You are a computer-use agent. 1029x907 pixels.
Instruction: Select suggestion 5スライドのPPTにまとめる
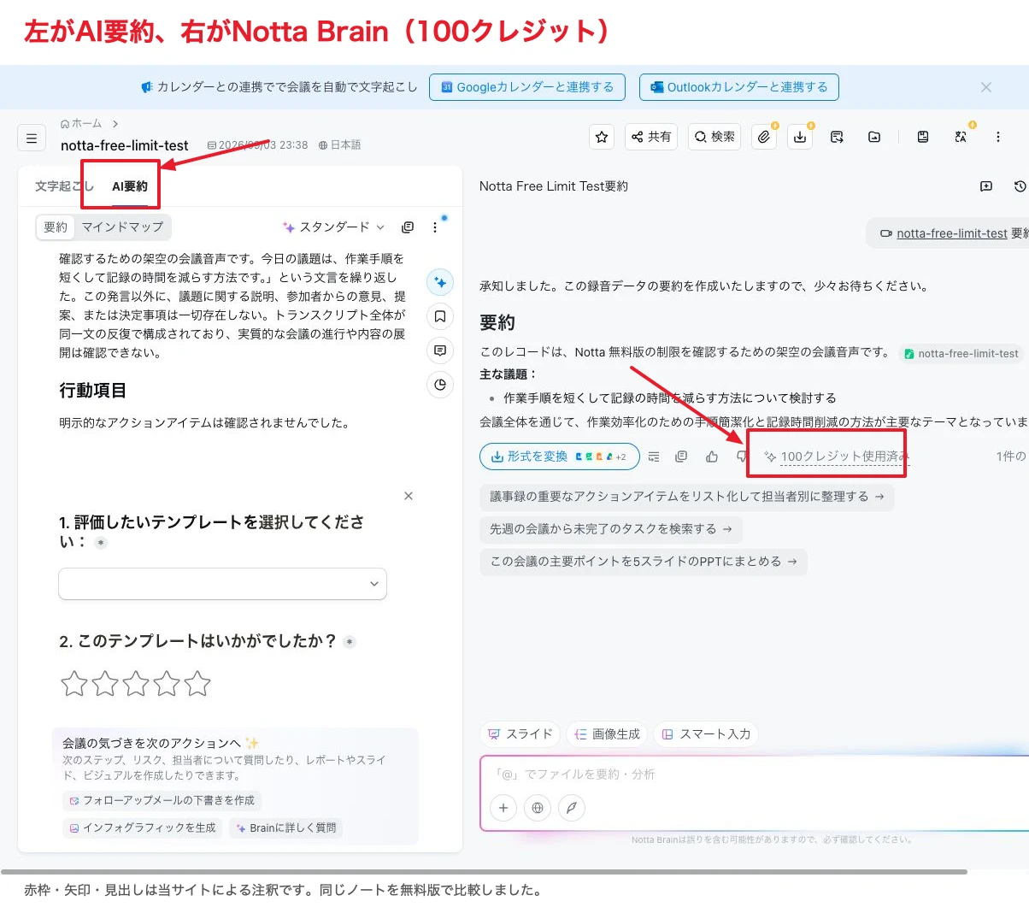coord(644,562)
